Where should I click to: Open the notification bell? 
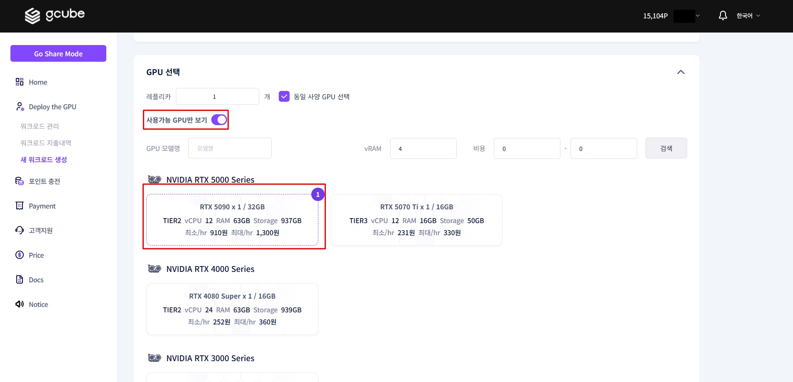tap(723, 16)
